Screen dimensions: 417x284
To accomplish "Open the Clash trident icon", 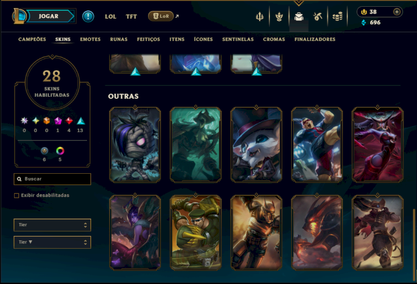I will click(x=260, y=17).
